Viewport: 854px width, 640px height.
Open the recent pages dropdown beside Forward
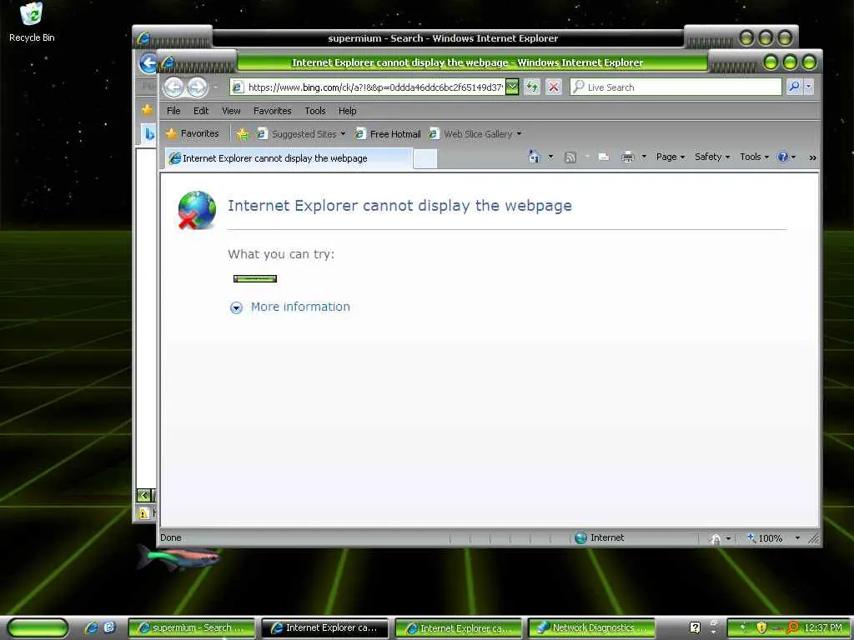[x=216, y=87]
